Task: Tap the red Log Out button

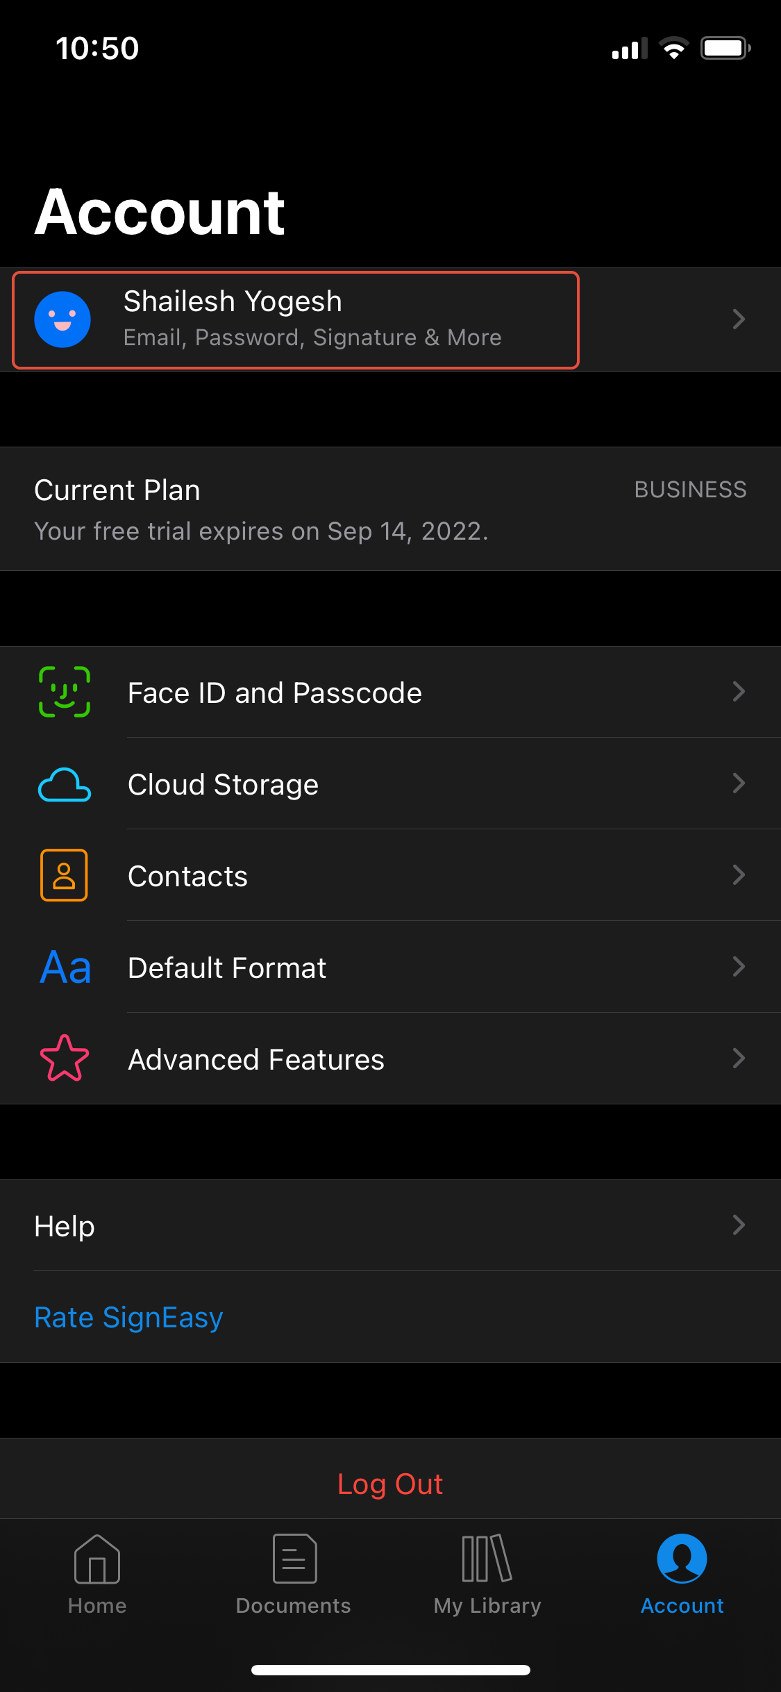Action: pos(390,1484)
